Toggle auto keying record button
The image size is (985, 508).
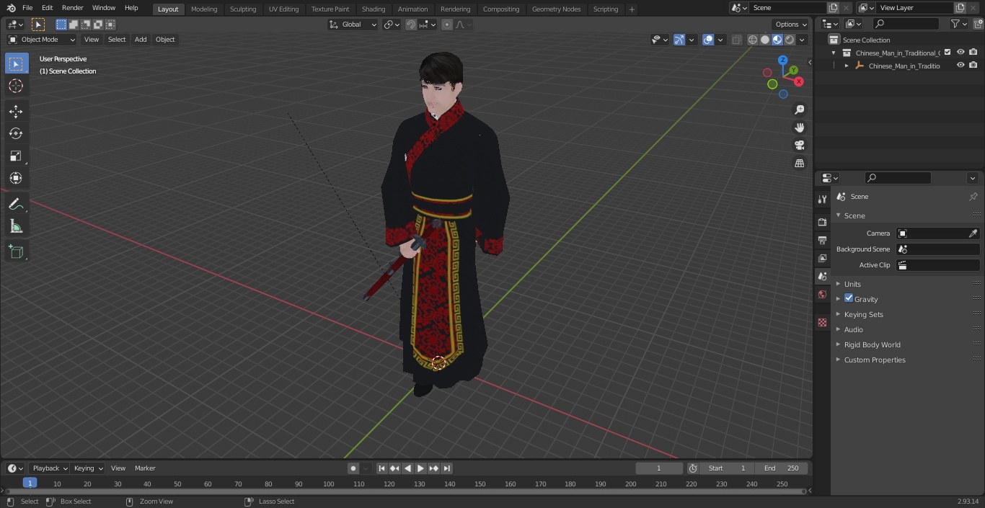click(x=353, y=468)
